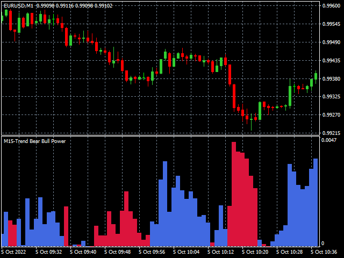
Task: Select the 5 Oct 2022 date label
Action: [13, 252]
